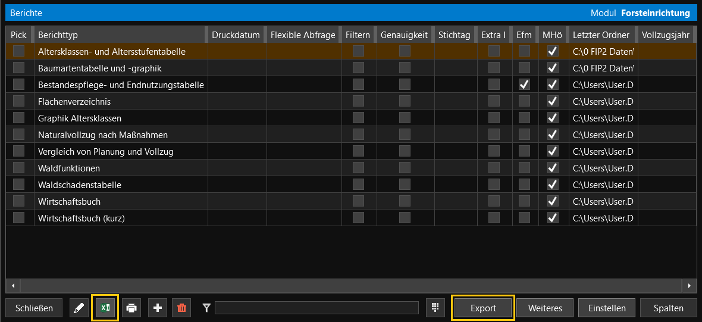Click the Druckdatum column header
Viewport: 702px width, 322px height.
pyautogui.click(x=236, y=35)
